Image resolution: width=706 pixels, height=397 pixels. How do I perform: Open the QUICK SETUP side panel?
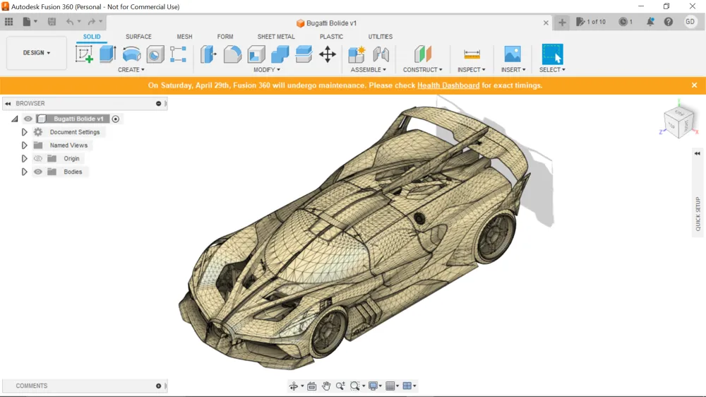pos(698,213)
